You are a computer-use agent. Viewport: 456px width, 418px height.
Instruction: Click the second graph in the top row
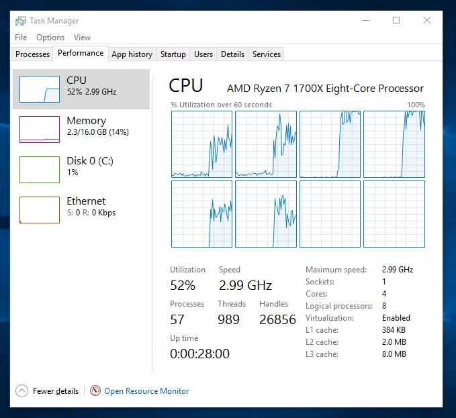coord(266,144)
